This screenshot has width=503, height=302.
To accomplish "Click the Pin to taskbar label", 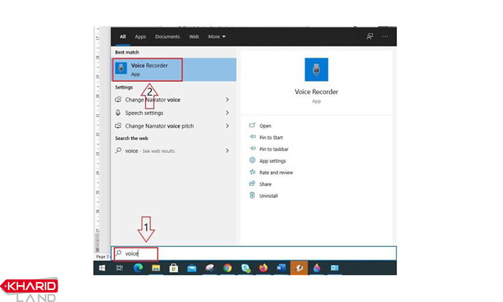I will (x=274, y=149).
